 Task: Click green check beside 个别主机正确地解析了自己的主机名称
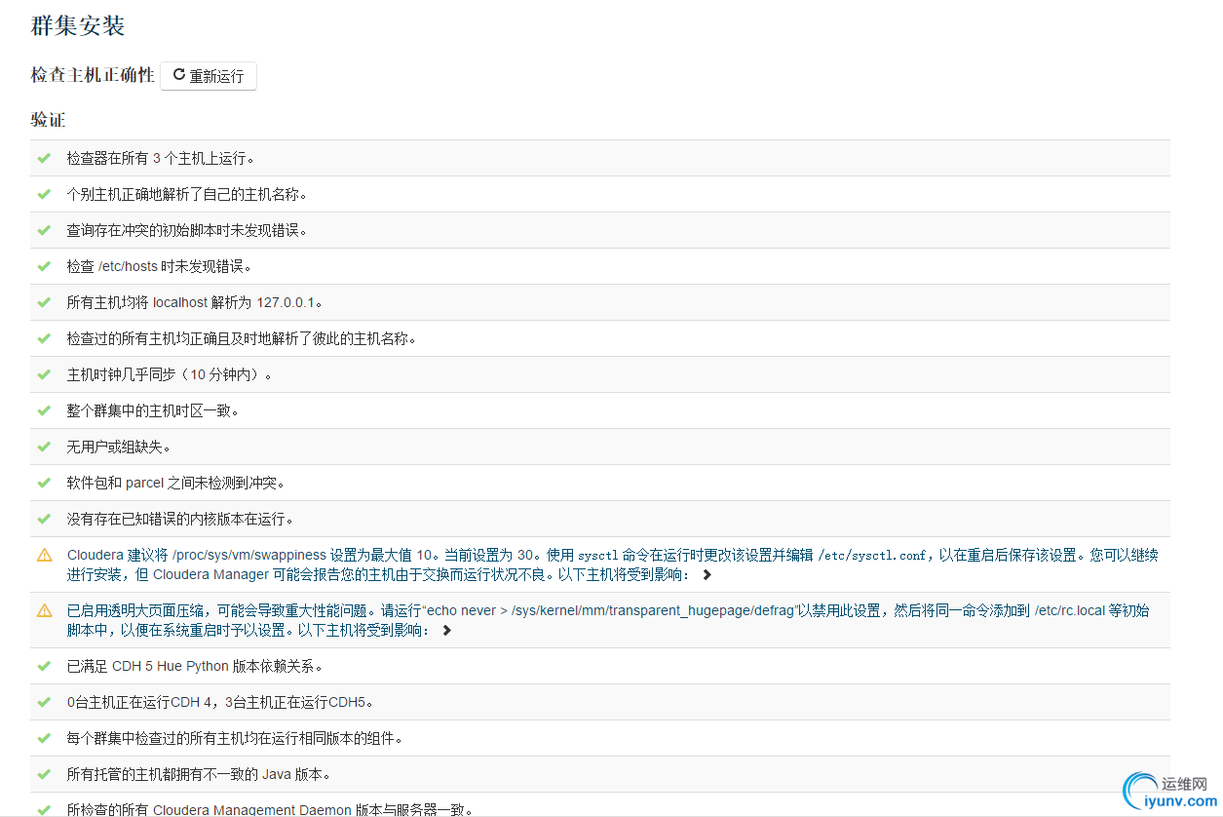coord(44,194)
